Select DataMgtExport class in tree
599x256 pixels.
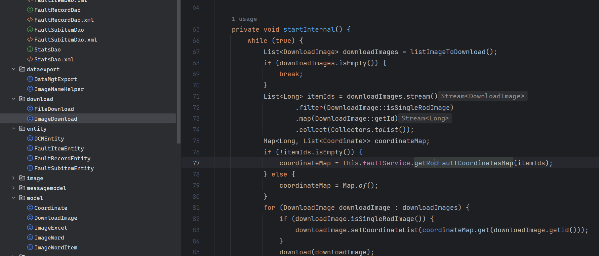(x=56, y=79)
